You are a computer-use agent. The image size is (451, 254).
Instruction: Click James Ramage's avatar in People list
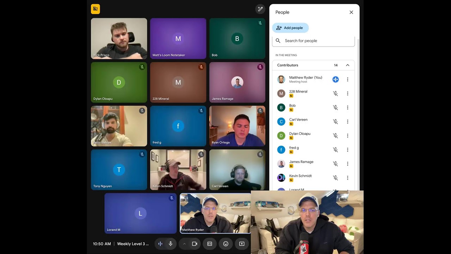click(x=281, y=164)
